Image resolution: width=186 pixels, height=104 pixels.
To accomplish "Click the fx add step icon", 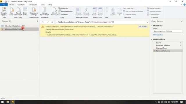I will click(x=52, y=22).
